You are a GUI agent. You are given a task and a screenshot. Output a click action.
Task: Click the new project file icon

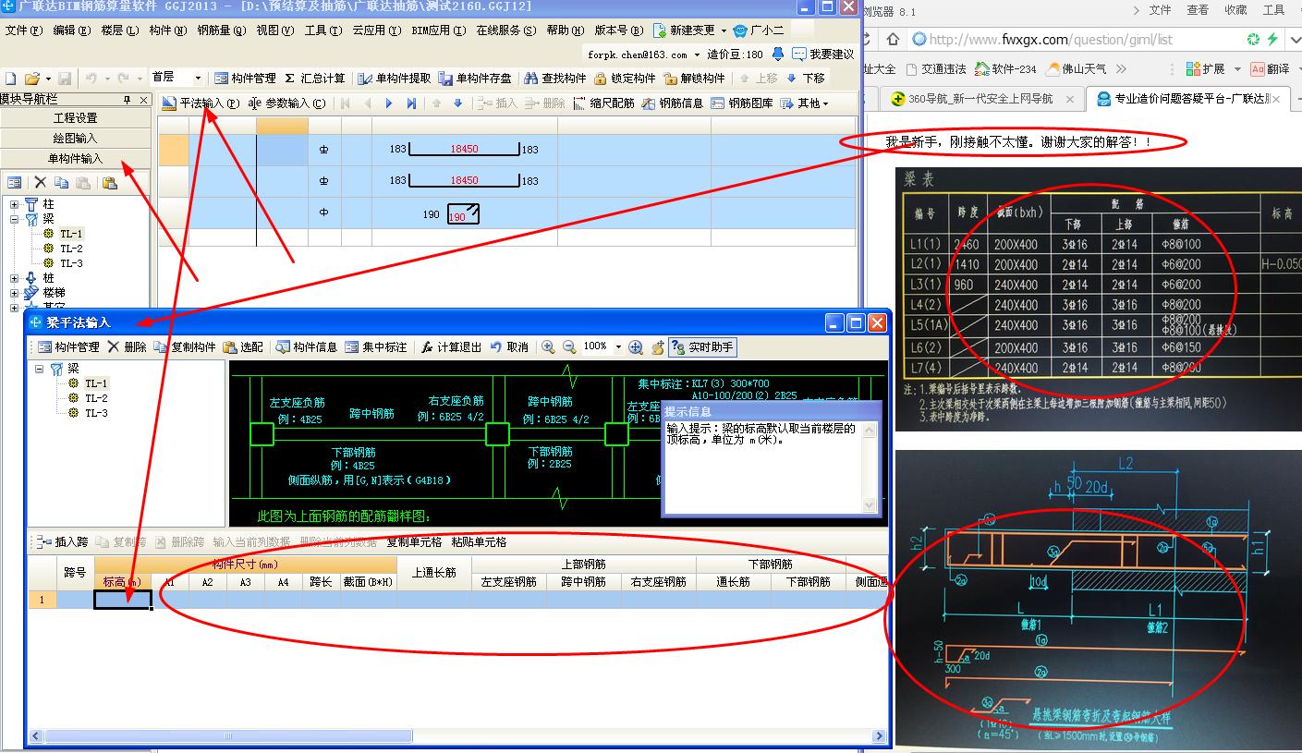(10, 79)
